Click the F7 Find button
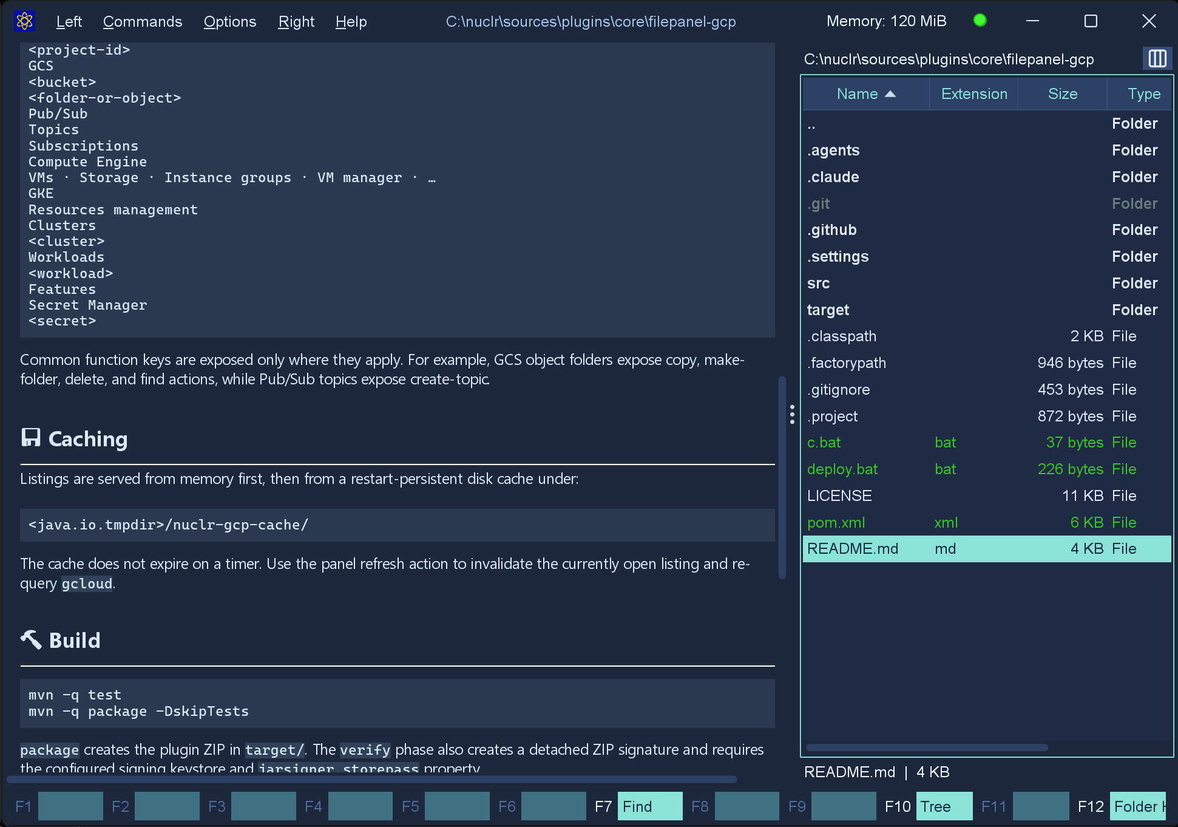 pos(650,806)
